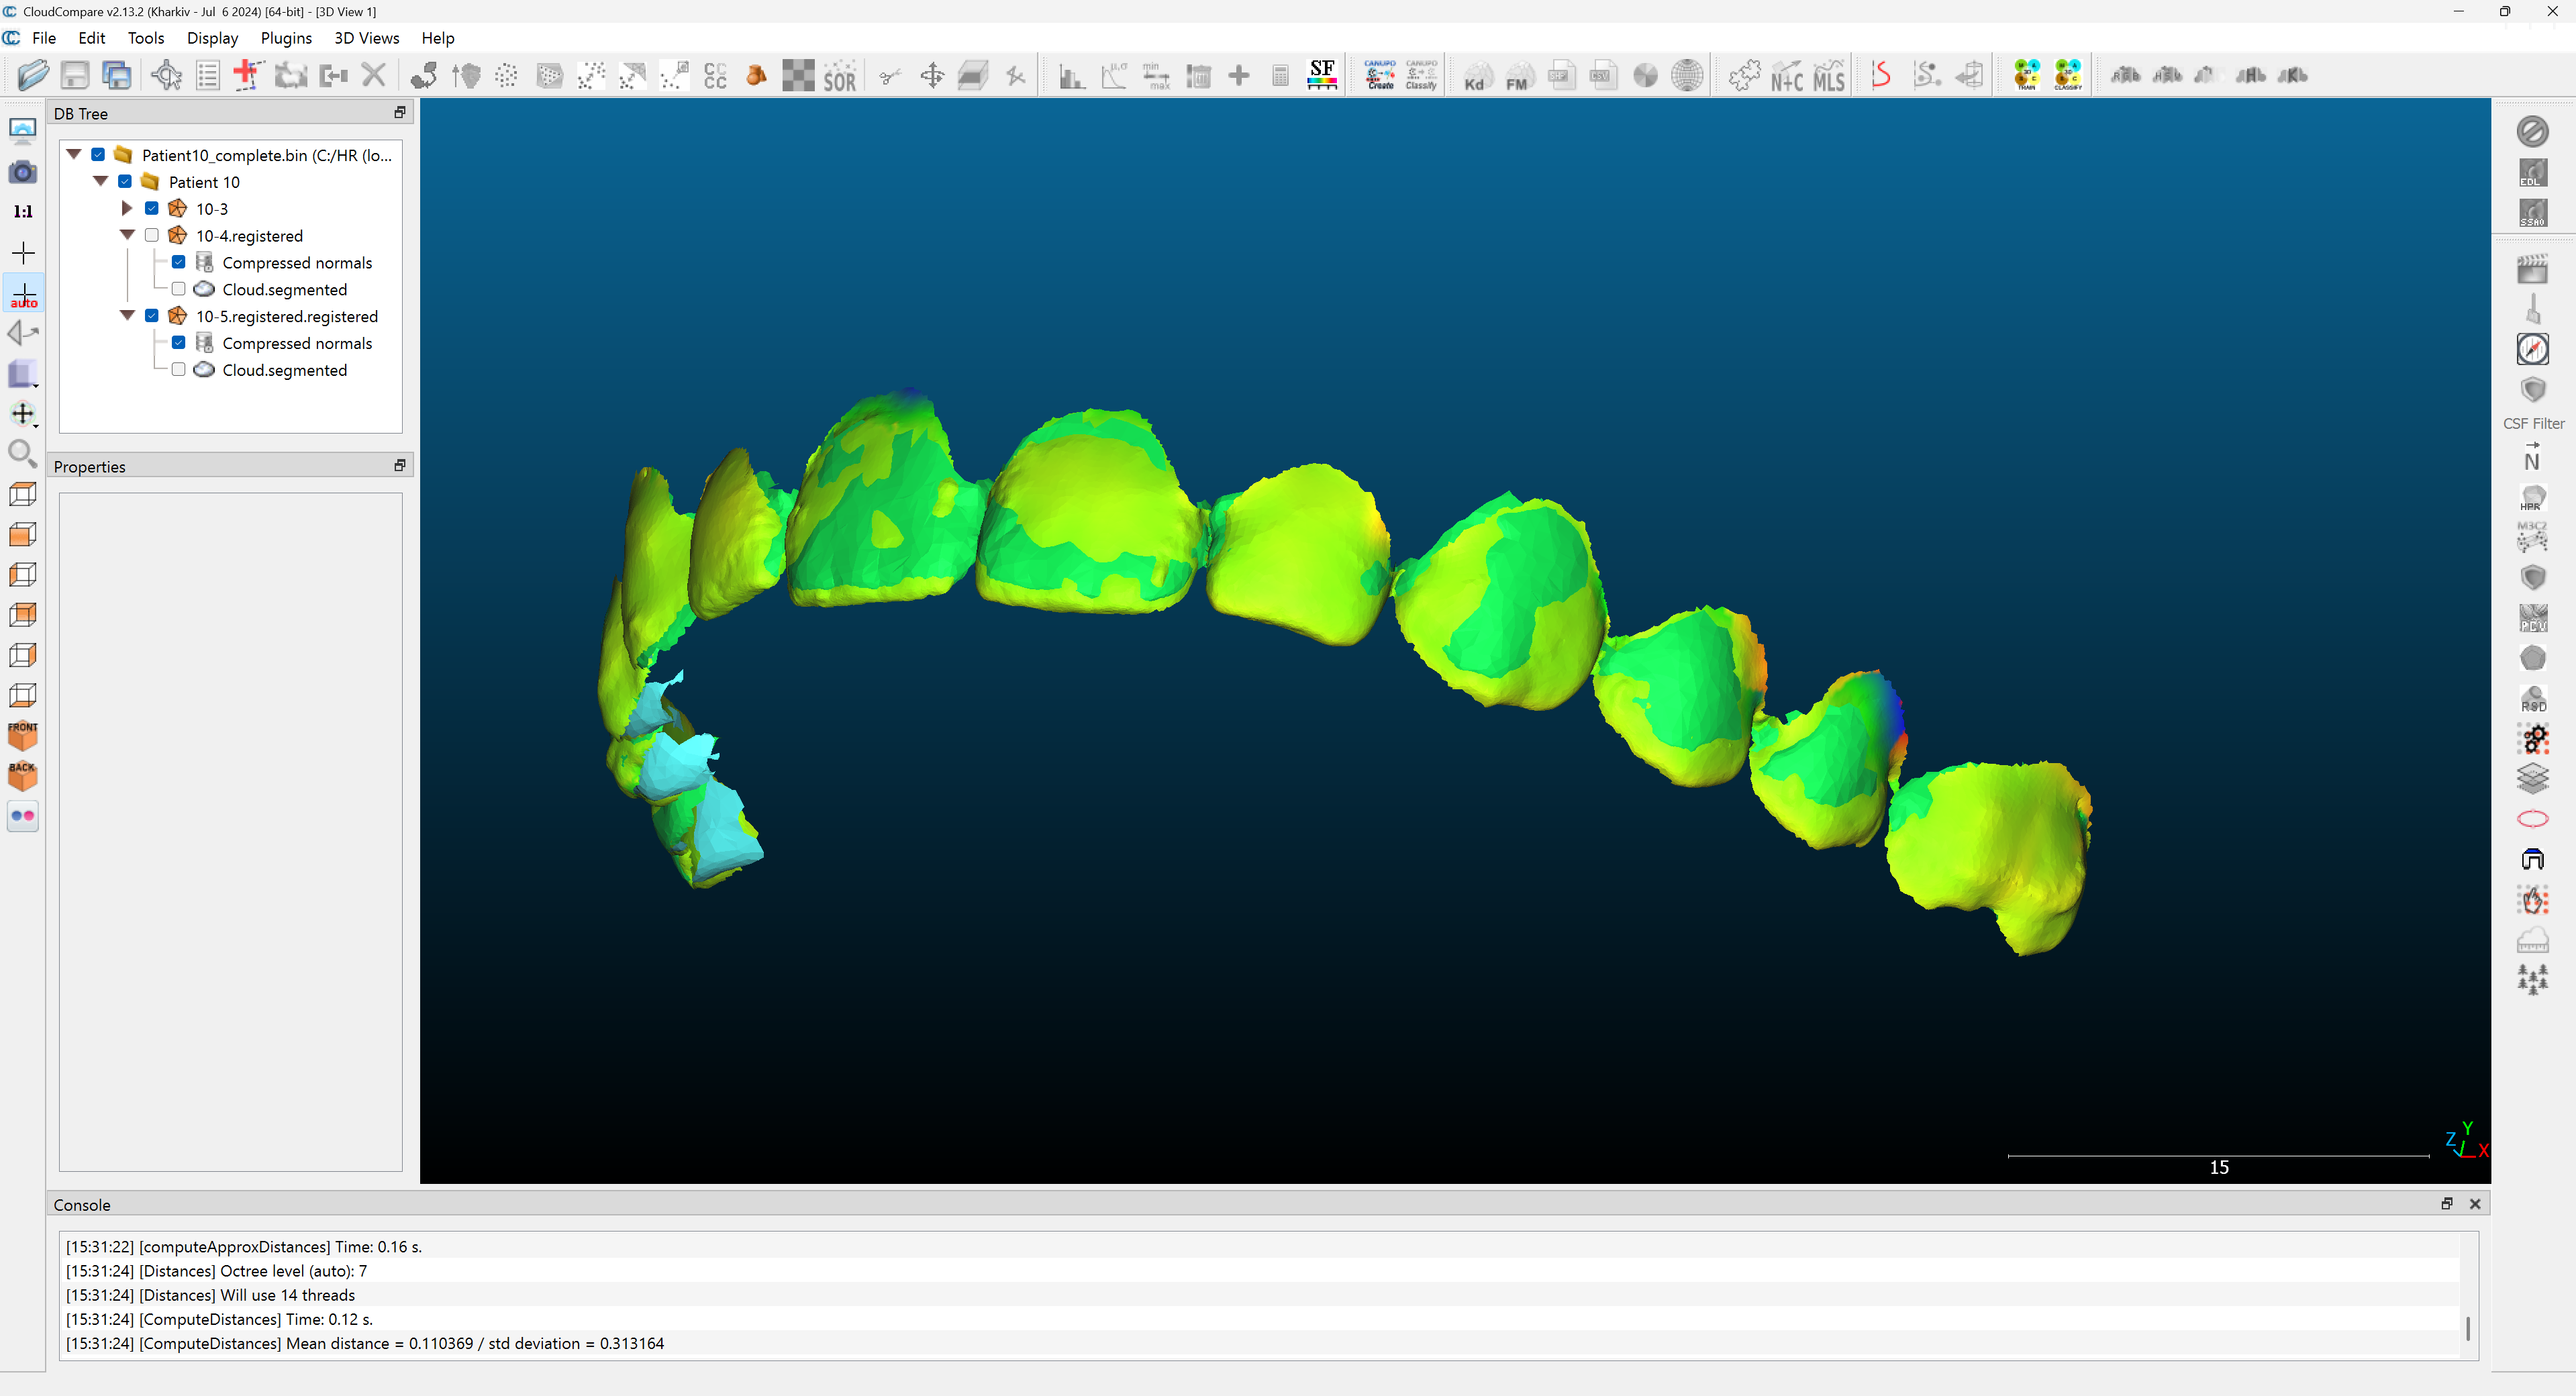Open the 3D Views menu

(x=366, y=38)
